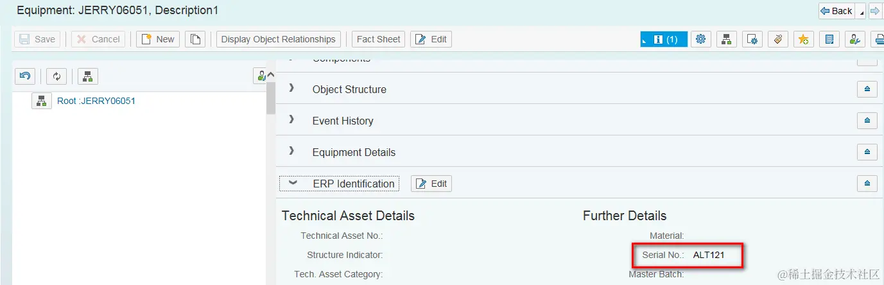The width and height of the screenshot is (884, 285).
Task: Open the tag label icon
Action: [777, 39]
